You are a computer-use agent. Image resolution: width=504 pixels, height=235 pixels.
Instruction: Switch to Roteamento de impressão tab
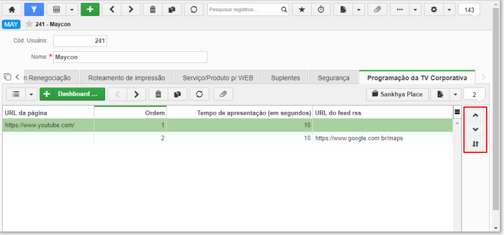point(127,78)
